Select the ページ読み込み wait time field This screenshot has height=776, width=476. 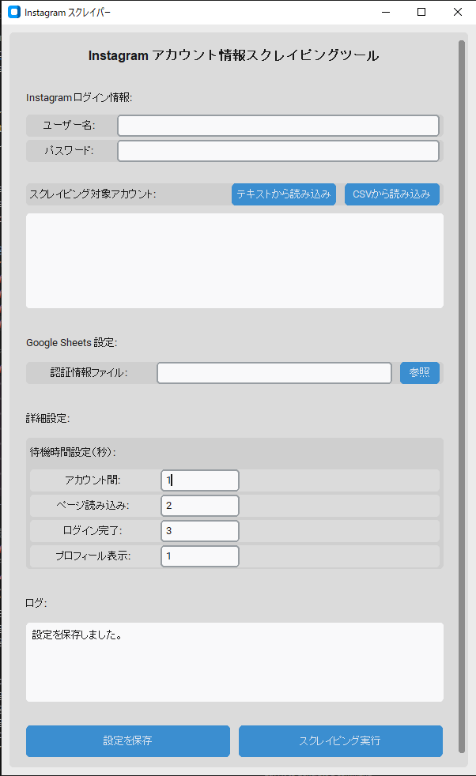(200, 505)
